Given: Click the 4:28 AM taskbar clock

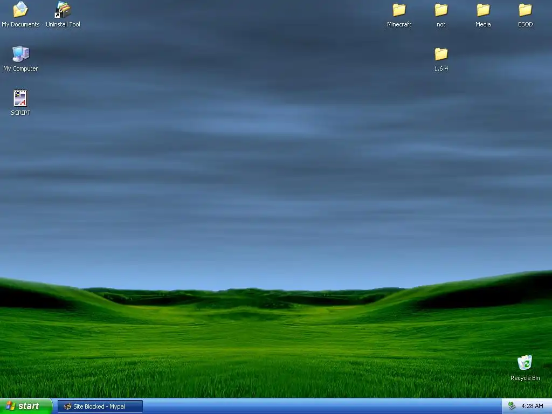Looking at the screenshot, I should tap(532, 406).
